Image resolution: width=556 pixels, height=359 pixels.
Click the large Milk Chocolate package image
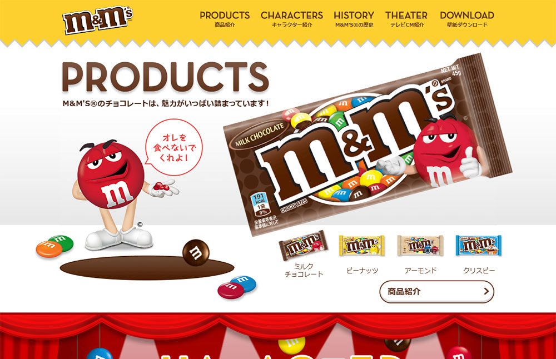pyautogui.click(x=368, y=144)
